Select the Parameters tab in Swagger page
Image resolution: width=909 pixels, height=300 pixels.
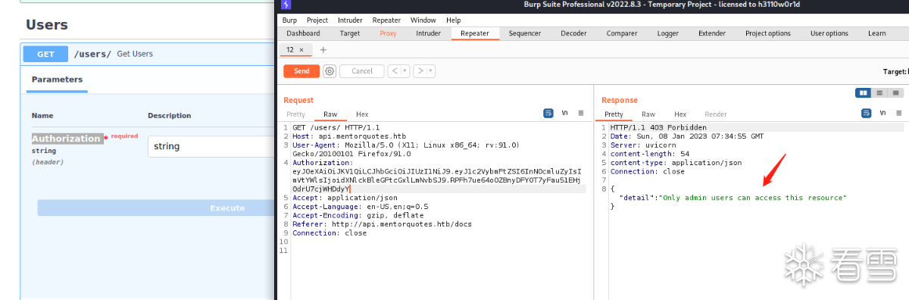click(58, 80)
